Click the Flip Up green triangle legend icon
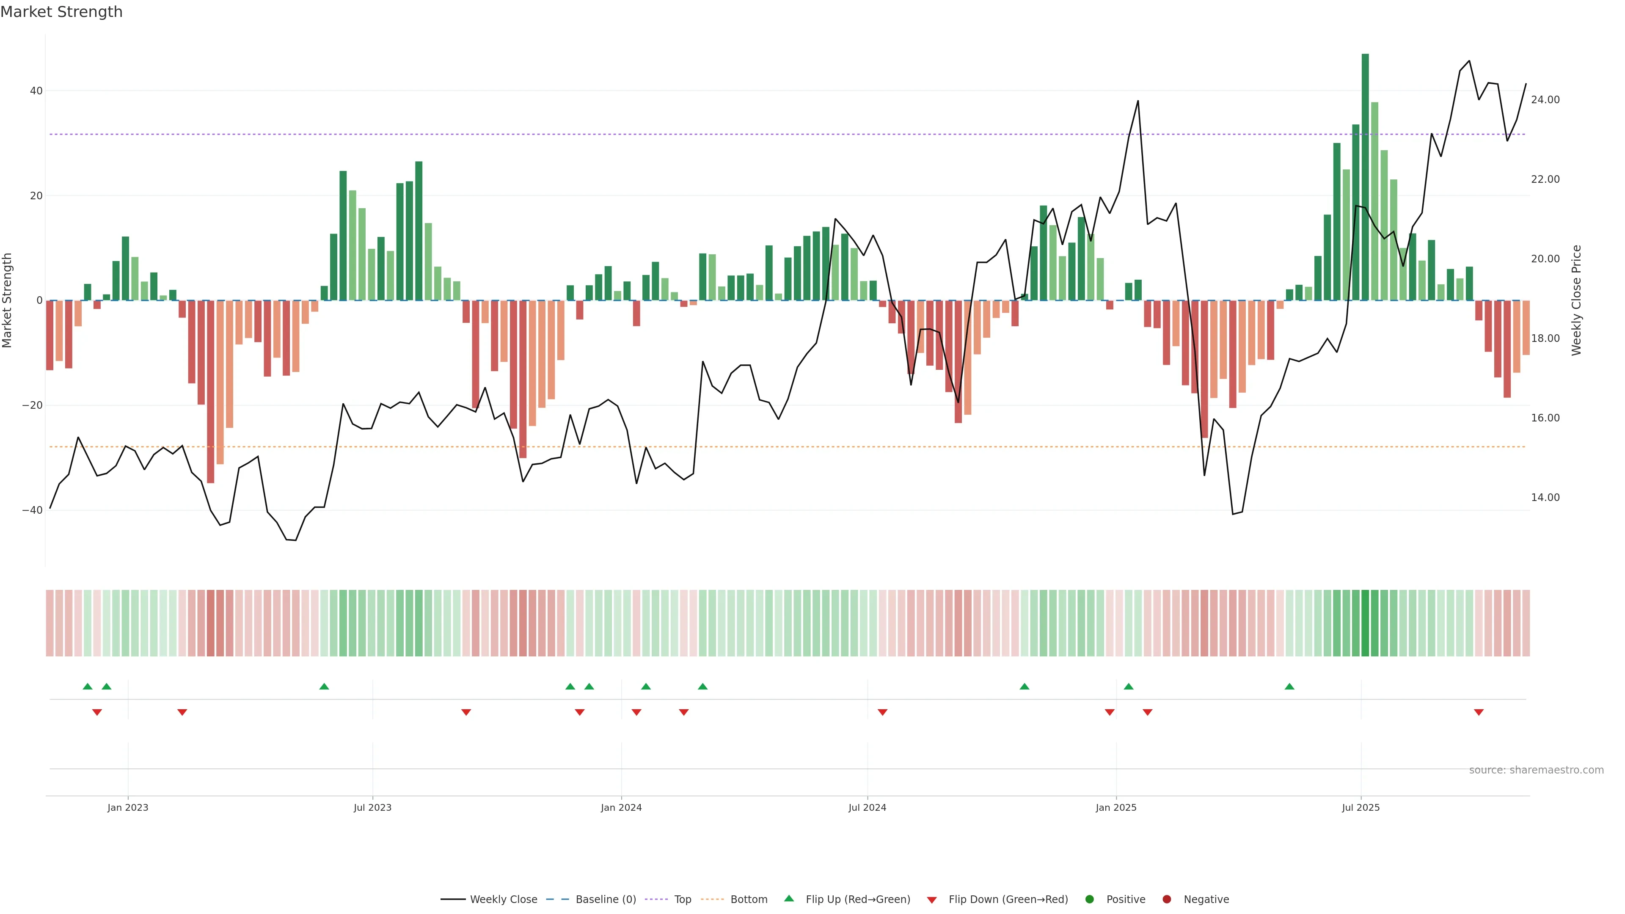The height and width of the screenshot is (914, 1625). (x=788, y=899)
